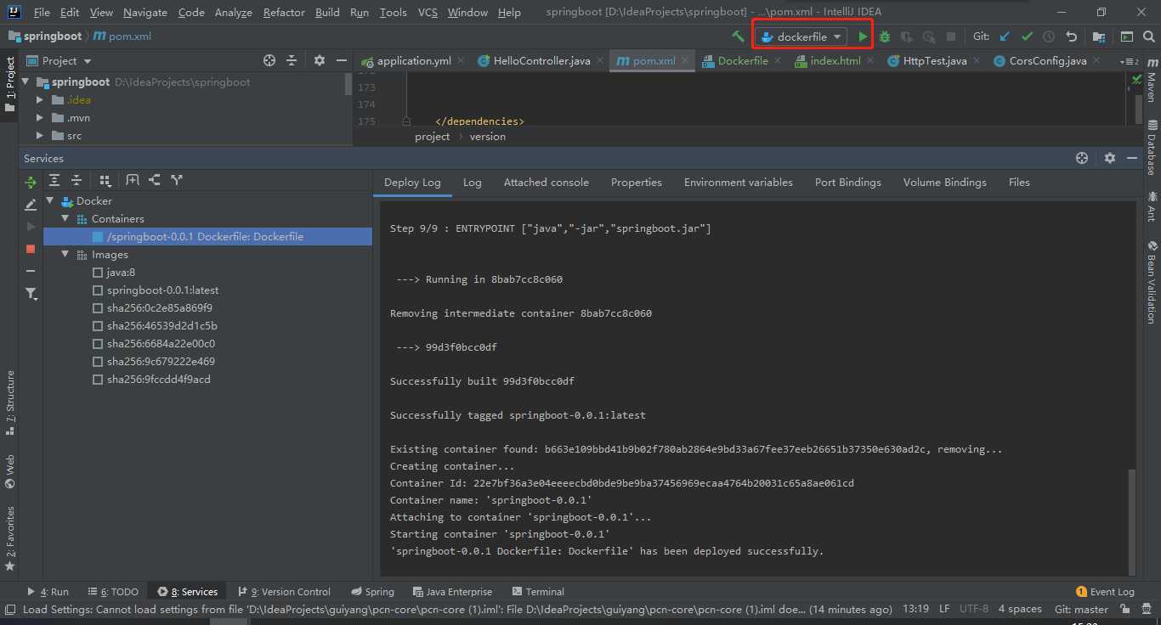Open the filter funnel in Services sidebar
The height and width of the screenshot is (625, 1161).
(31, 294)
